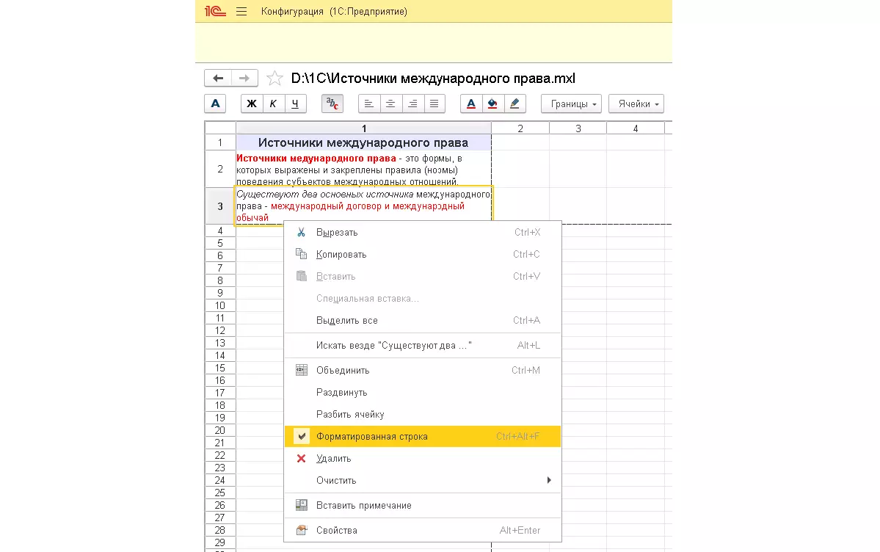Screen dimensions: 880x552
Task: Toggle italic formatting 'К'
Action: coord(273,103)
